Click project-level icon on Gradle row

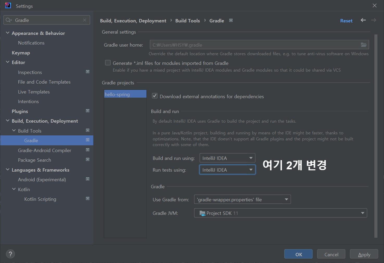88,140
